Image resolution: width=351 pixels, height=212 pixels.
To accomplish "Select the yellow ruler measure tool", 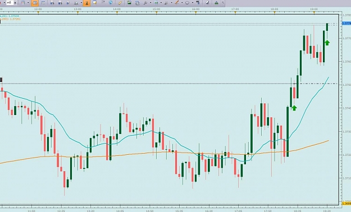I will 120,3.
